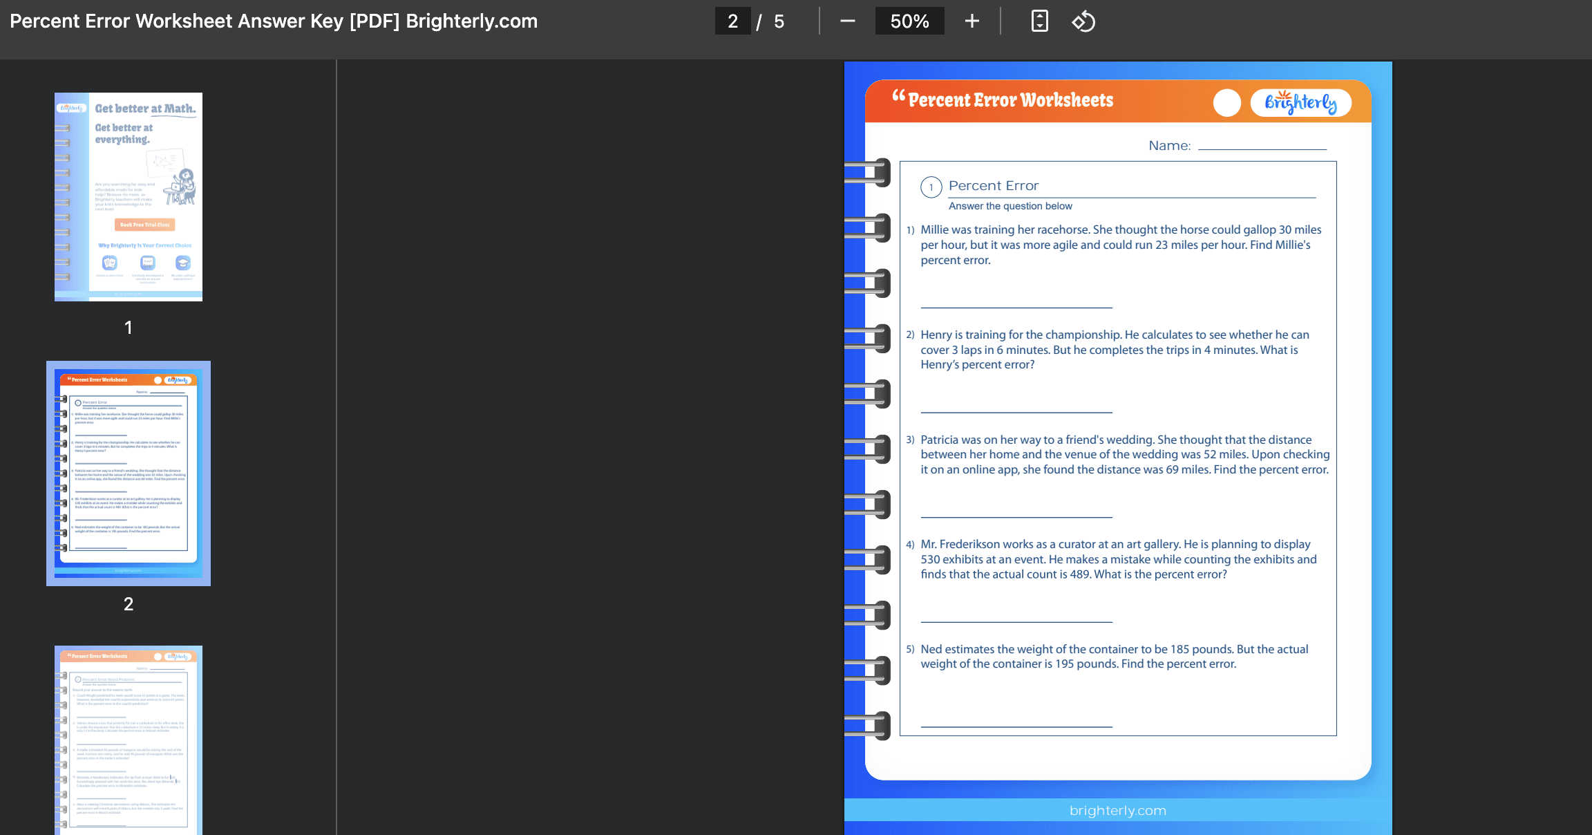Edit the current page number field

point(732,21)
